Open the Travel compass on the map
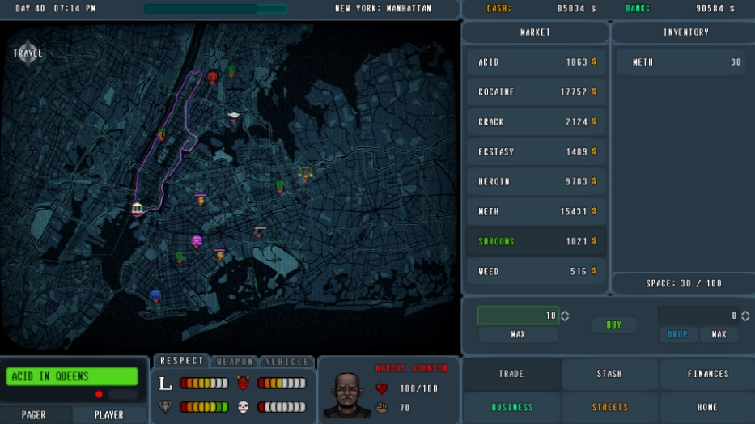755x424 pixels. 28,53
